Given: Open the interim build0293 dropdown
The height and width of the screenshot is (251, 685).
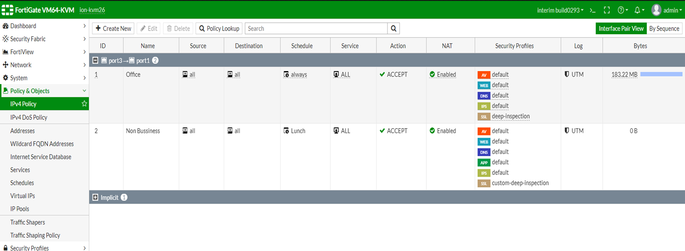Looking at the screenshot, I should tap(560, 10).
